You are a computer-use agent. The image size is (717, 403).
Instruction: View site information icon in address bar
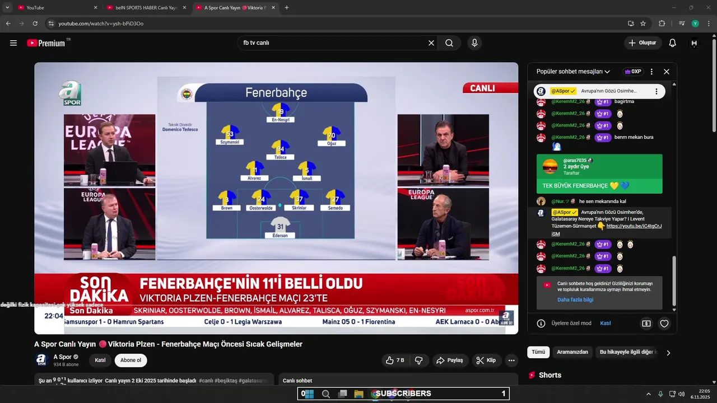(x=51, y=24)
